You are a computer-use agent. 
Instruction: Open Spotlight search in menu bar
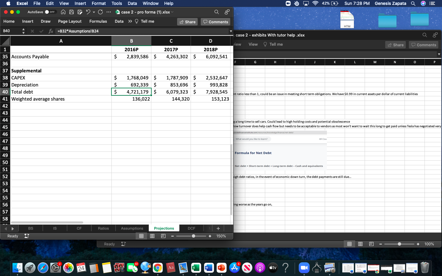413,3
